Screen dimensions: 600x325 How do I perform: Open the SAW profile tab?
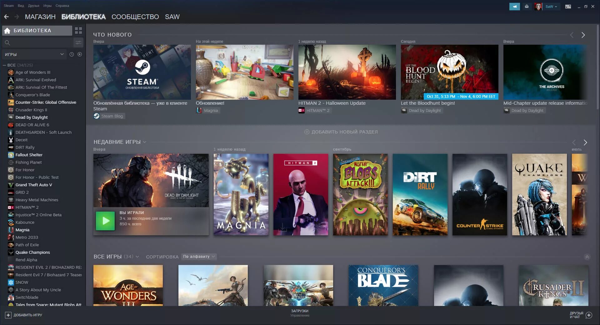[x=172, y=17]
